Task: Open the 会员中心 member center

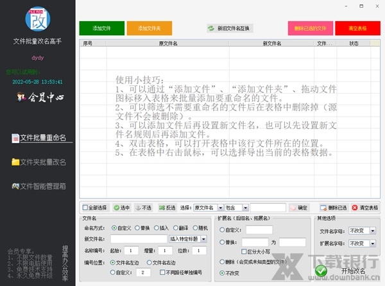Action: pyautogui.click(x=40, y=97)
